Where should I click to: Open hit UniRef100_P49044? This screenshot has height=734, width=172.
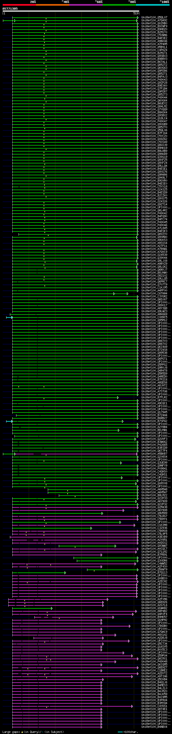(155, 97)
